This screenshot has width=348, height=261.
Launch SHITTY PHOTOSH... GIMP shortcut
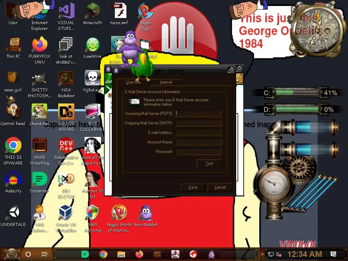pyautogui.click(x=39, y=84)
